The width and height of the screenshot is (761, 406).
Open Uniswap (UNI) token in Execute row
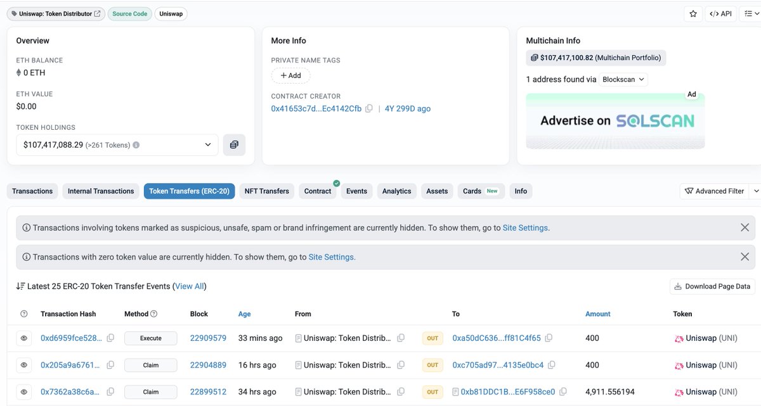coord(706,338)
